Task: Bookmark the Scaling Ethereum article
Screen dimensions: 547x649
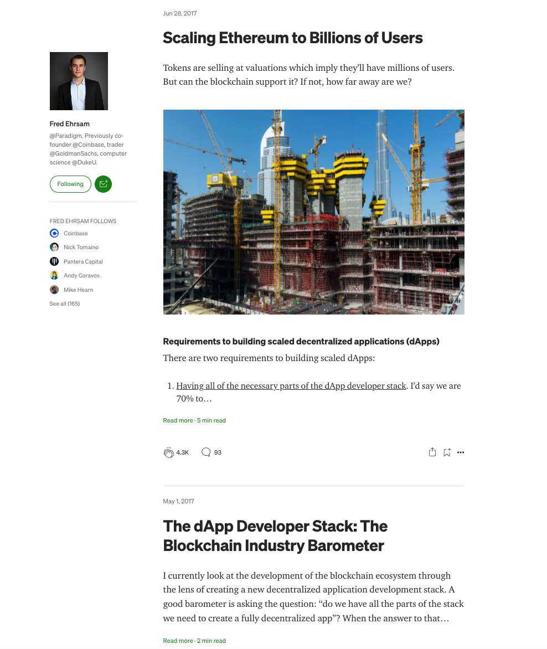Action: [447, 452]
